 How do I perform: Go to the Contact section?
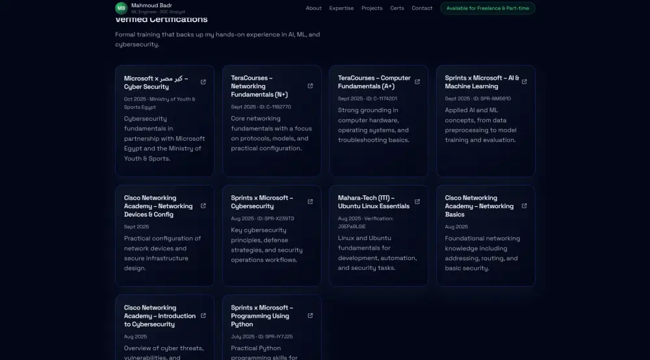pos(422,8)
